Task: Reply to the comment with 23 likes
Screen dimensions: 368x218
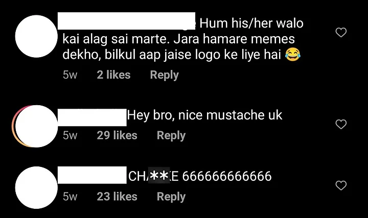Action: [x=171, y=197]
